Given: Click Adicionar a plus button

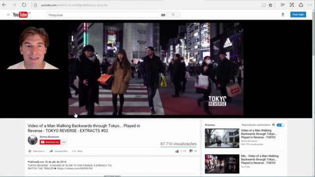Looking at the screenshot, I should pyautogui.click(x=36, y=151).
